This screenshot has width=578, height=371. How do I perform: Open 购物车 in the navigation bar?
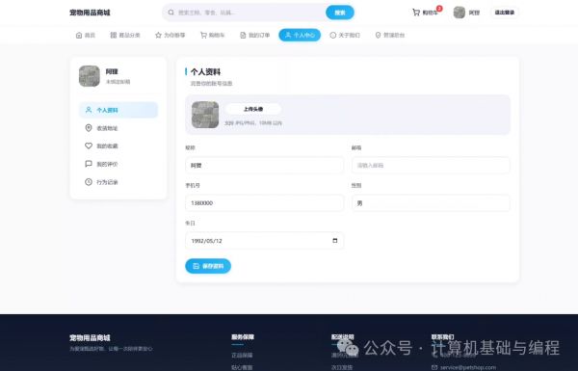click(x=212, y=35)
